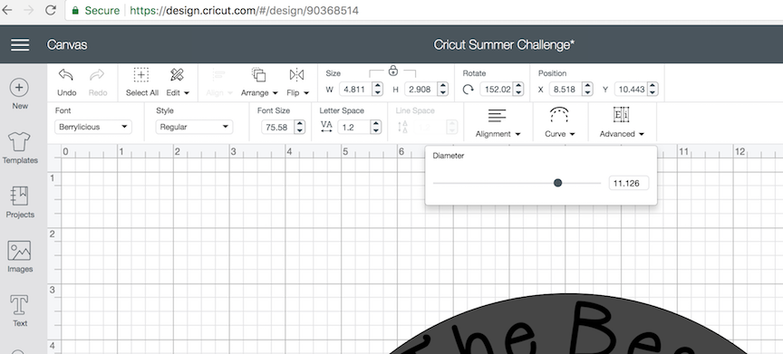Image resolution: width=783 pixels, height=354 pixels.
Task: Open the Templates panel
Action: pos(20,142)
